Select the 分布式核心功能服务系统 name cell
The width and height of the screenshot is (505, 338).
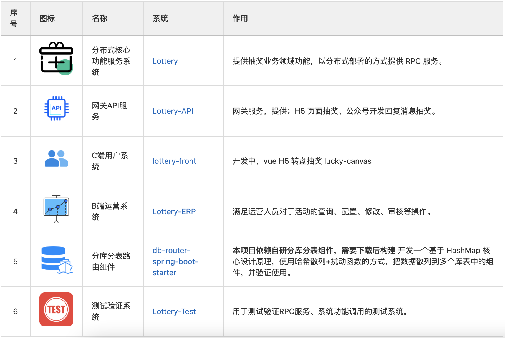coord(111,61)
